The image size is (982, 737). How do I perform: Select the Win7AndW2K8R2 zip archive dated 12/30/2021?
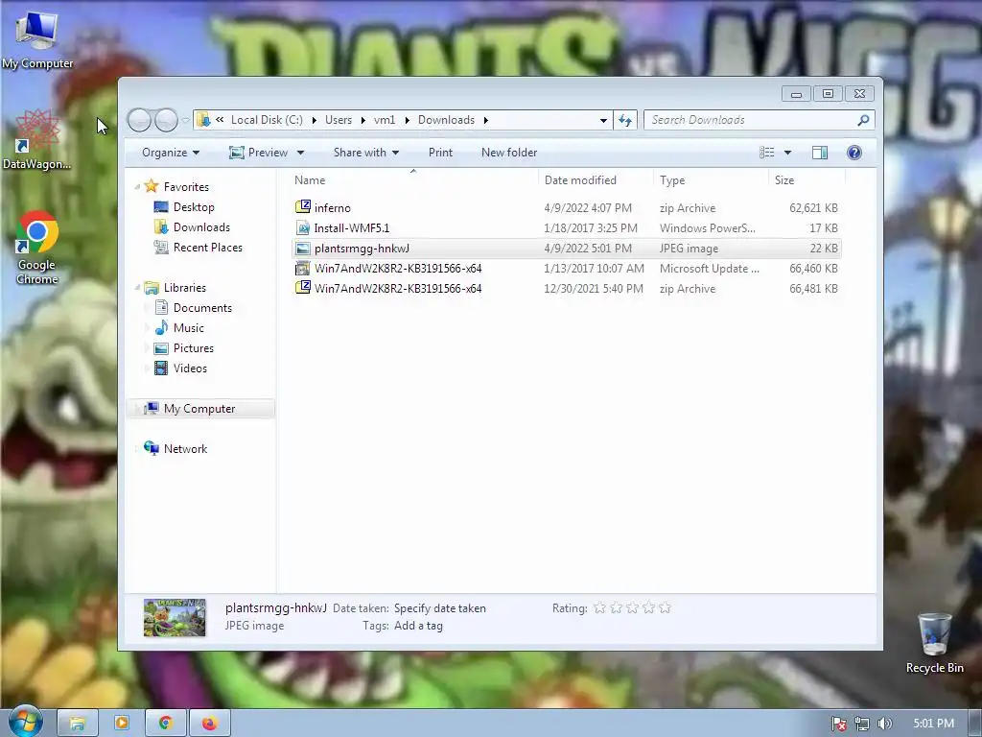[567, 288]
